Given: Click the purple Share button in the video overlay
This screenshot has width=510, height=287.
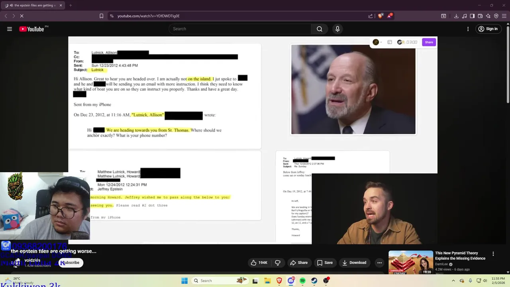Looking at the screenshot, I should [x=429, y=42].
